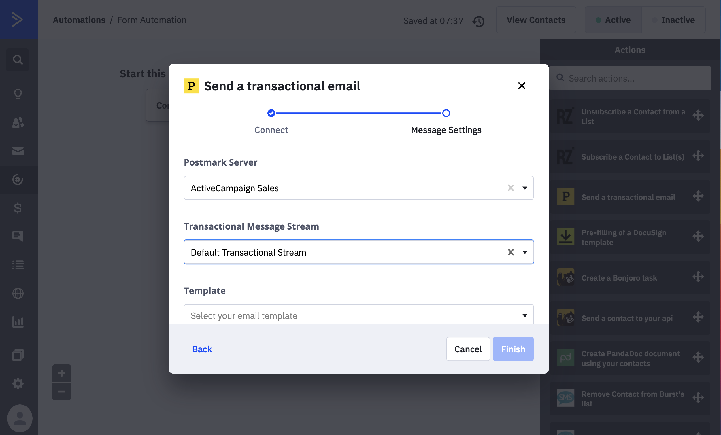Viewport: 721px width, 435px height.
Task: Zoom out on the automation canvas
Action: coord(61,391)
